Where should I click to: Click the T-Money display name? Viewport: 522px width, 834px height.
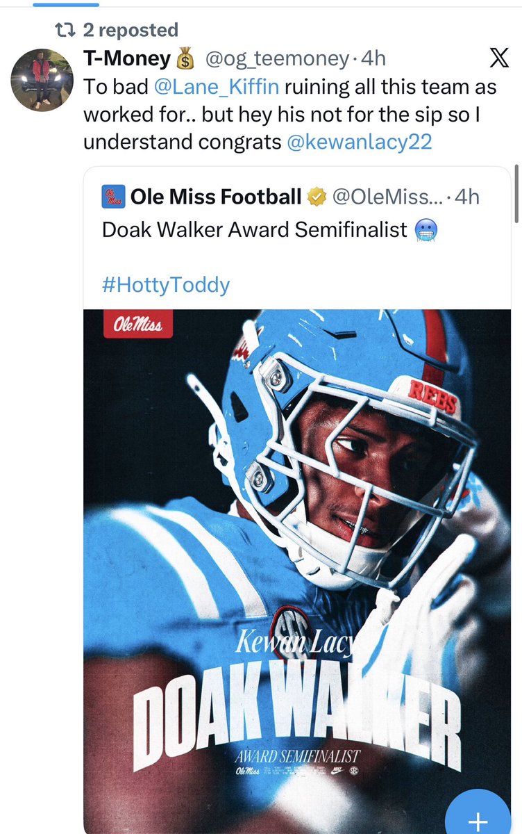coord(126,59)
